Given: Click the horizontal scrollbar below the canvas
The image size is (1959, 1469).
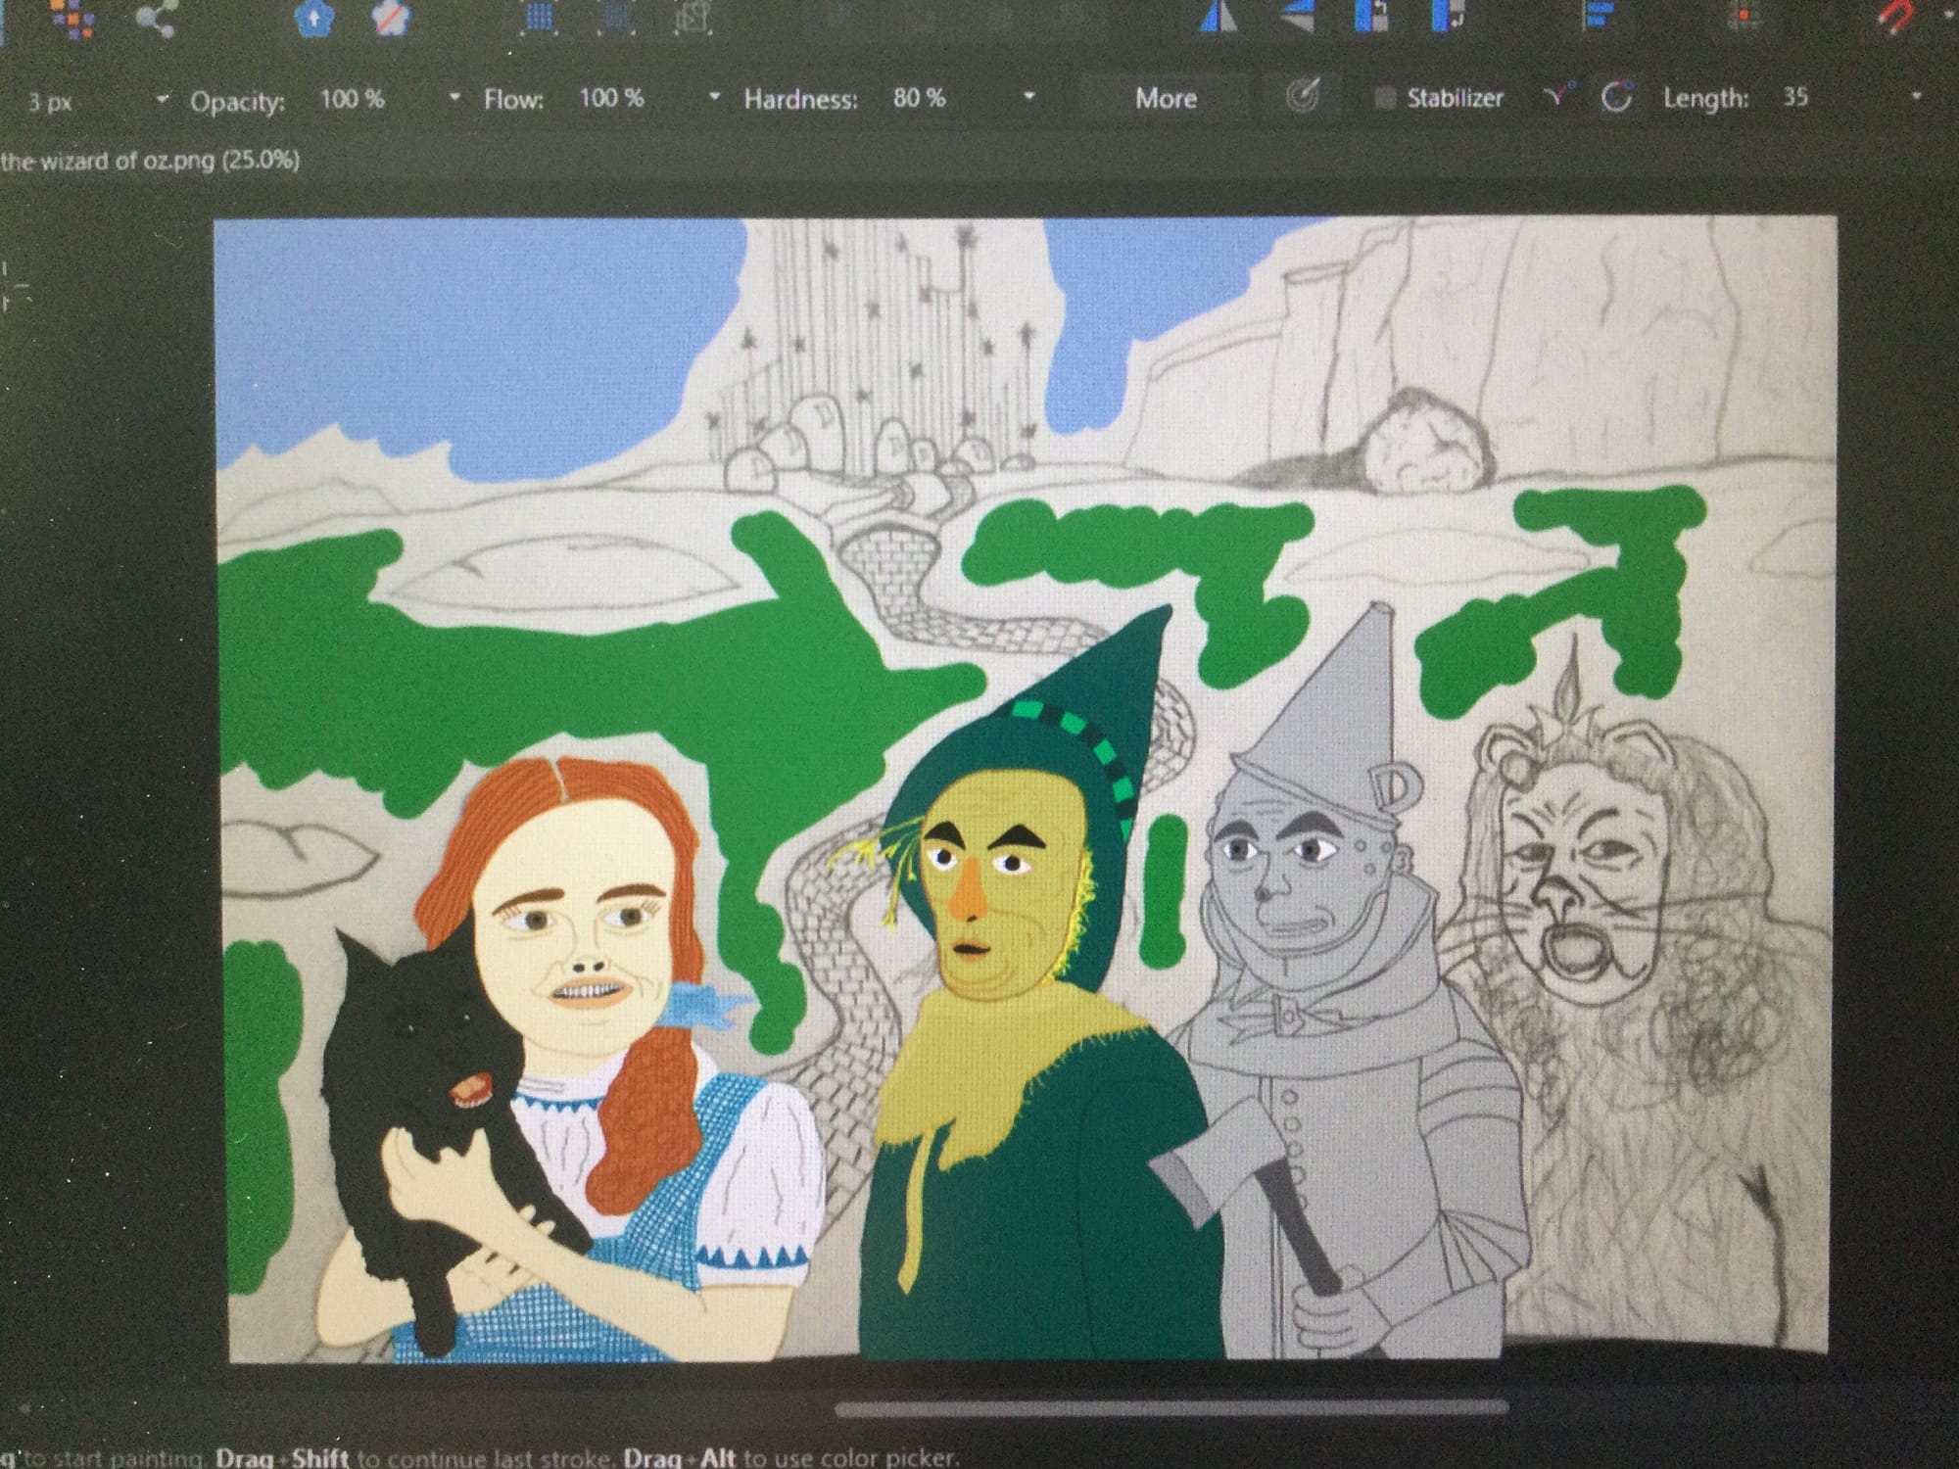Looking at the screenshot, I should pos(1171,1406).
